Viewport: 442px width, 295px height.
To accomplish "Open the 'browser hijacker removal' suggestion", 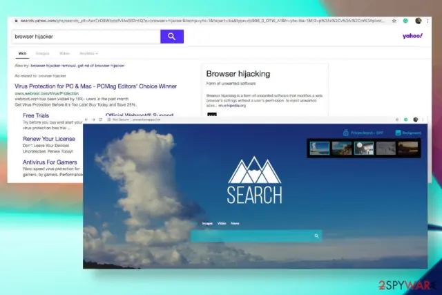I will (x=53, y=66).
